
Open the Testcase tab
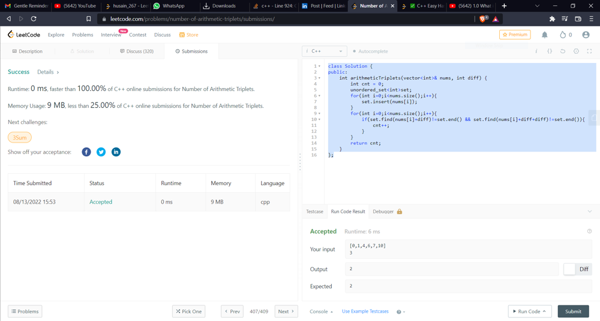pyautogui.click(x=314, y=211)
